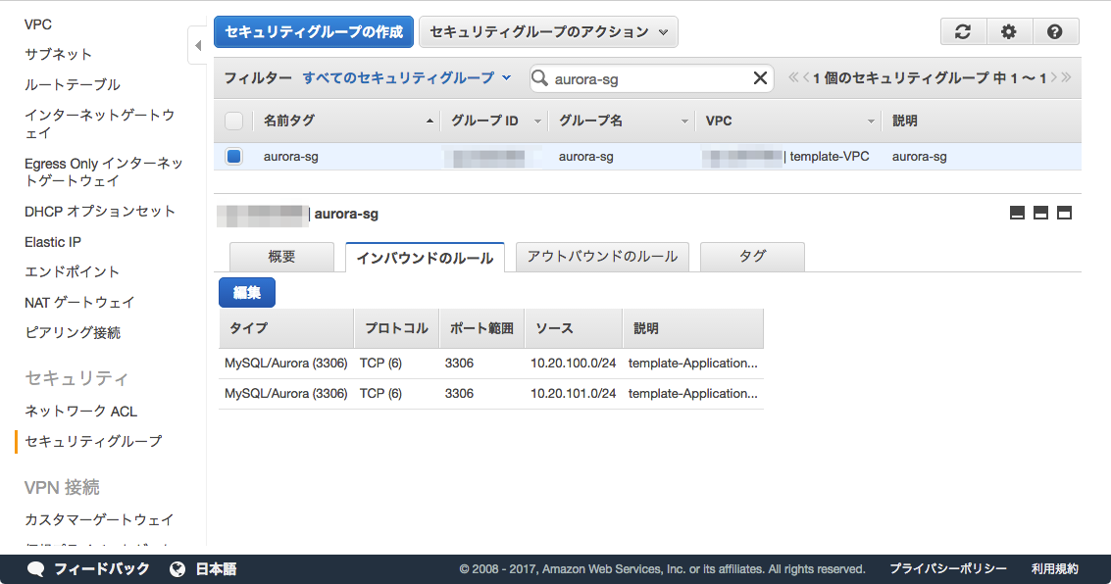
Task: Click the 編集 button for inbound rules
Action: pos(246,292)
